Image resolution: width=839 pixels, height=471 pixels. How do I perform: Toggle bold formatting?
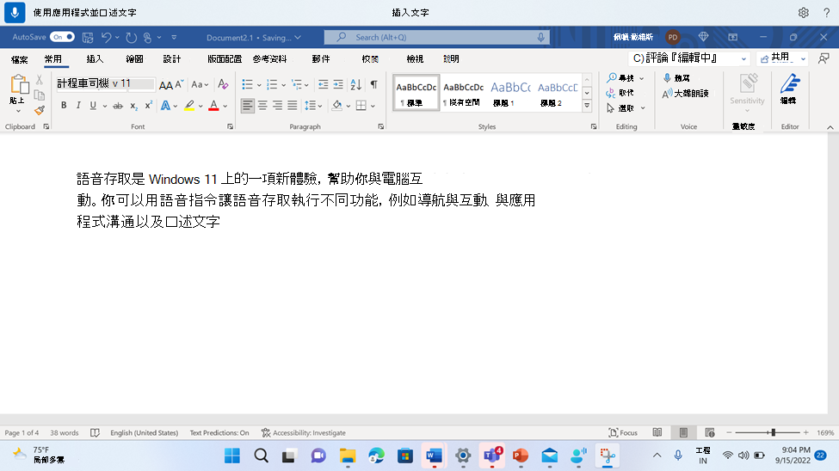click(64, 106)
